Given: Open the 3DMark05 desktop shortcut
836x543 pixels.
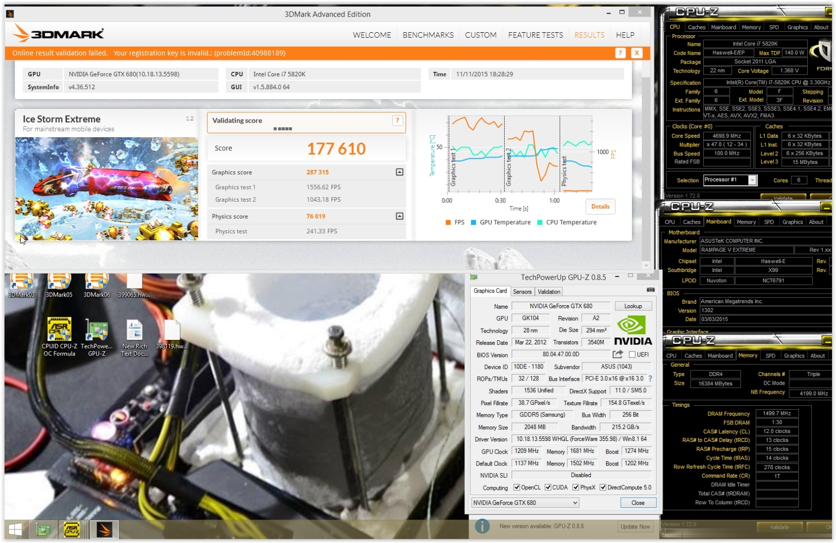Looking at the screenshot, I should [59, 286].
